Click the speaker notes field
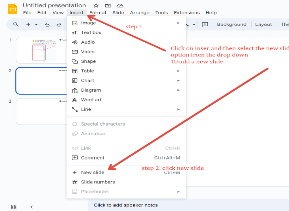 (x=126, y=205)
